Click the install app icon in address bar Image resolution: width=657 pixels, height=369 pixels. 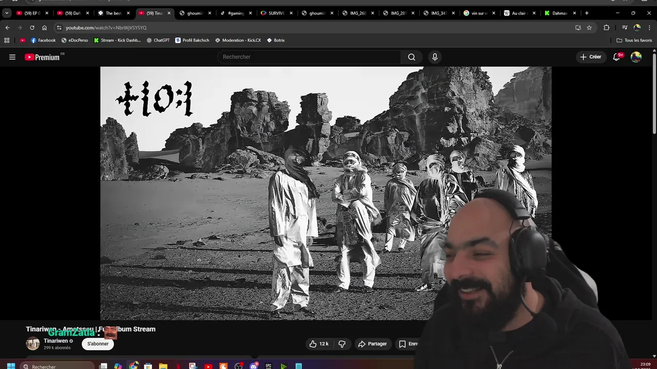(x=578, y=28)
